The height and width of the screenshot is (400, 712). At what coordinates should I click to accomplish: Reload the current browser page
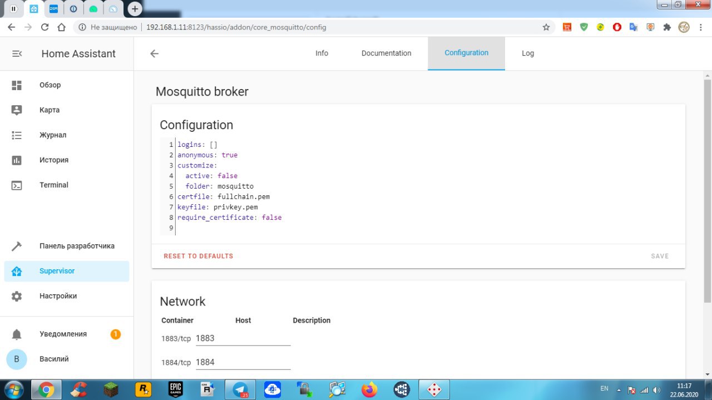coord(44,27)
